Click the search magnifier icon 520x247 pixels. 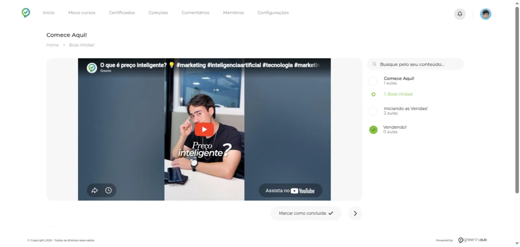tap(374, 64)
